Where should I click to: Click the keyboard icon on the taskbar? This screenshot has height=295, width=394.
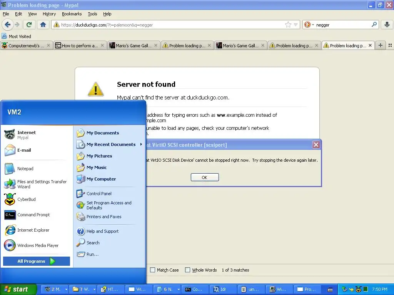[330, 290]
